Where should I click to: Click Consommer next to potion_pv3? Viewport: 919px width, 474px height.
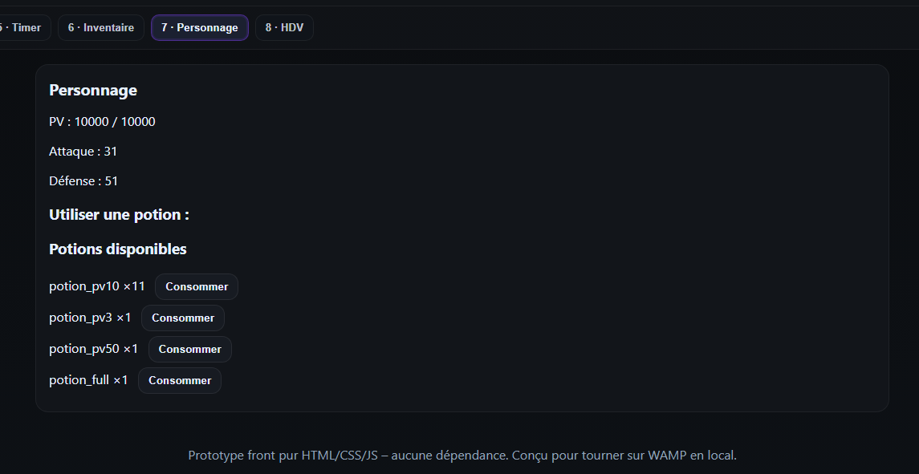coord(183,318)
